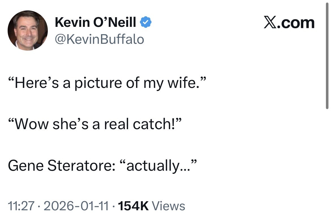331x221 pixels.
Task: Click Kevin O'Neill's profile picture
Action: pyautogui.click(x=27, y=31)
